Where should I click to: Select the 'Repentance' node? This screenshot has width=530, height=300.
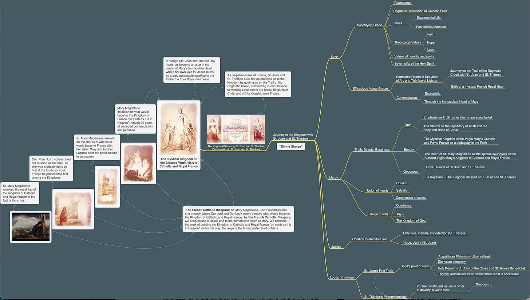[x=403, y=3]
